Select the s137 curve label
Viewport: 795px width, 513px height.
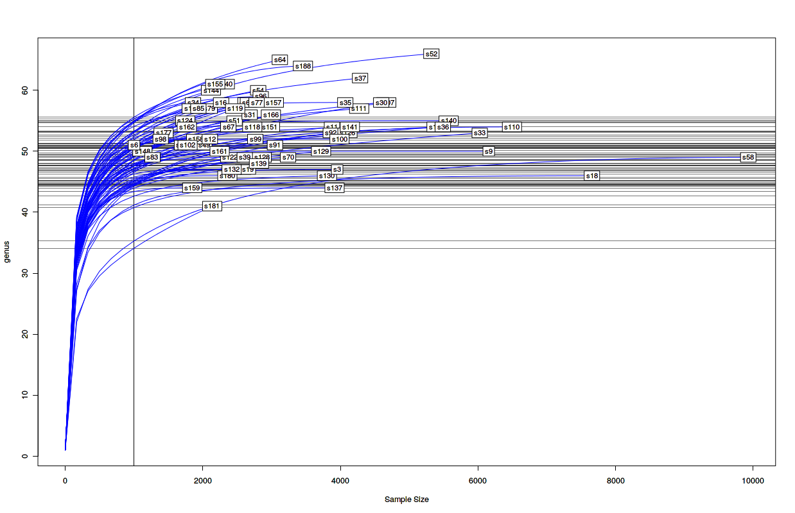coord(334,188)
